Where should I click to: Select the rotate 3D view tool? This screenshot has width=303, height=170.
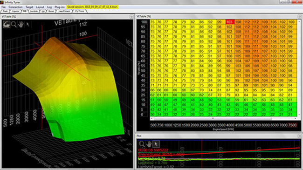click(7, 24)
